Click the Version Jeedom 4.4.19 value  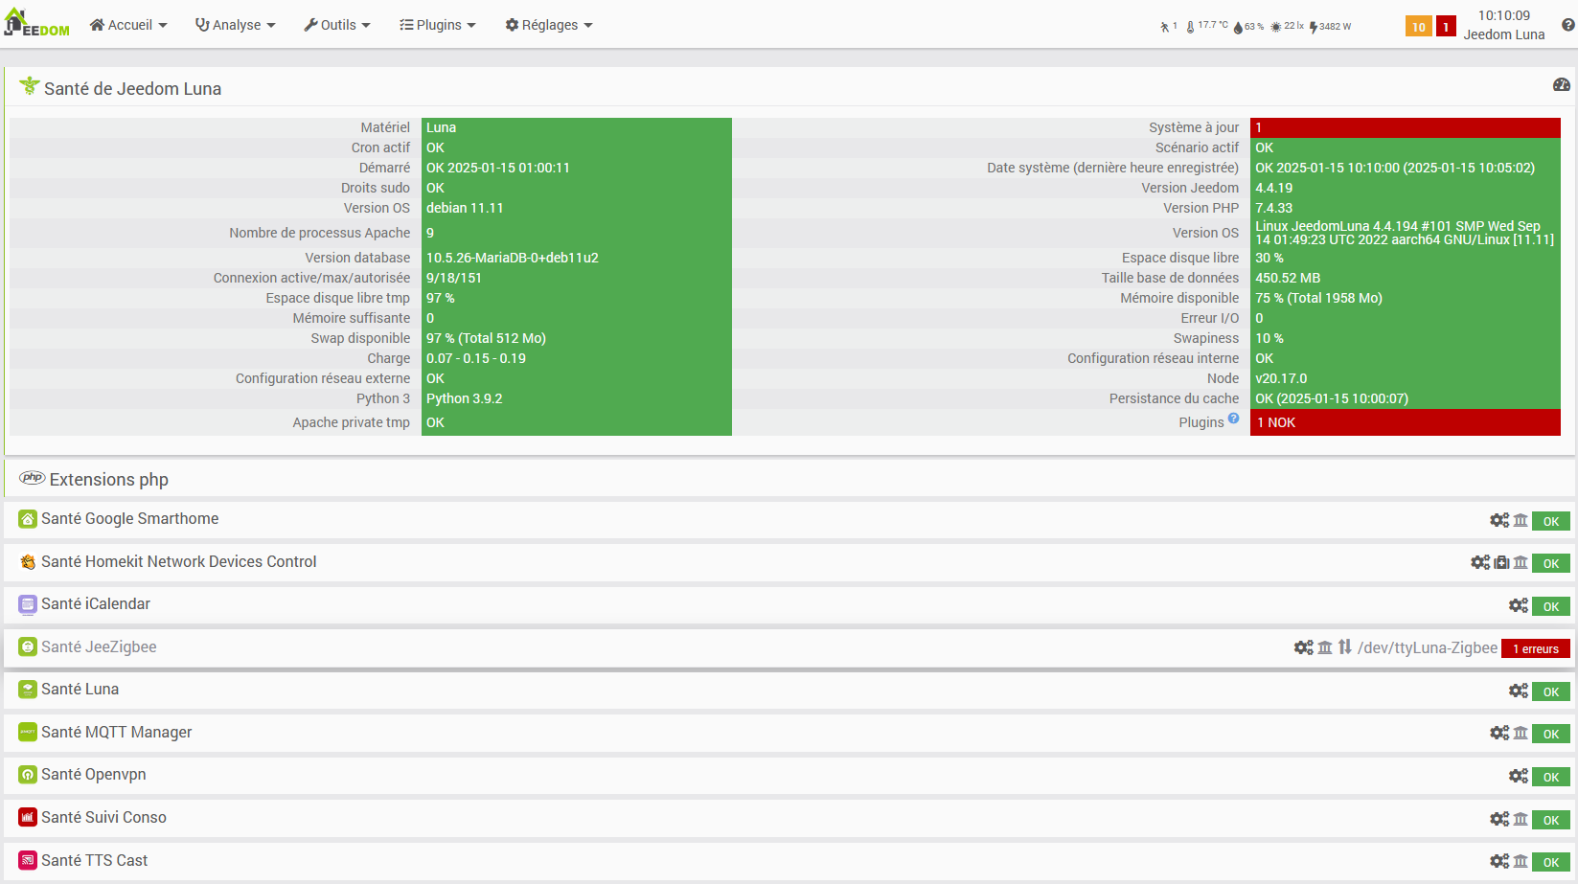[x=1406, y=188]
